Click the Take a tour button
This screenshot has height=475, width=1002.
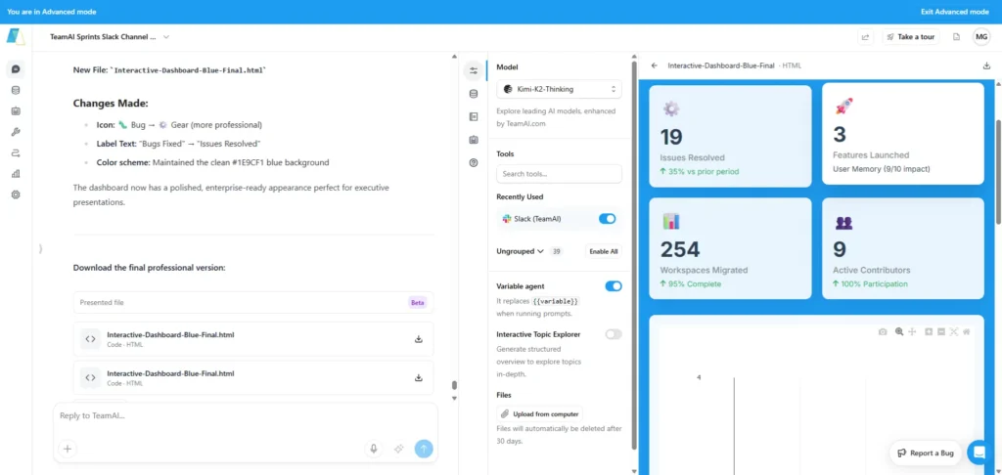(910, 37)
